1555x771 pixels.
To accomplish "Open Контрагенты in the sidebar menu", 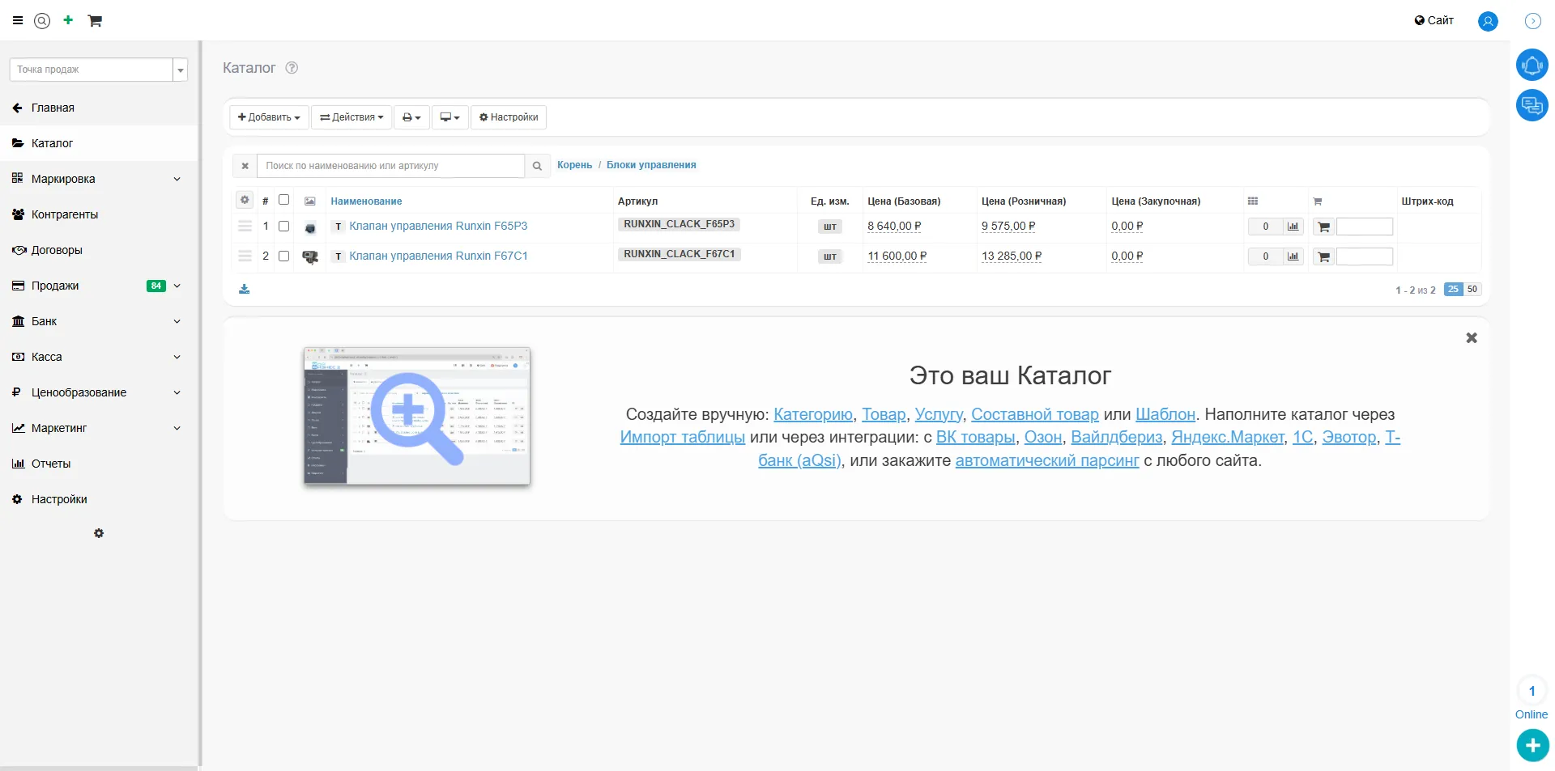I will click(x=65, y=214).
